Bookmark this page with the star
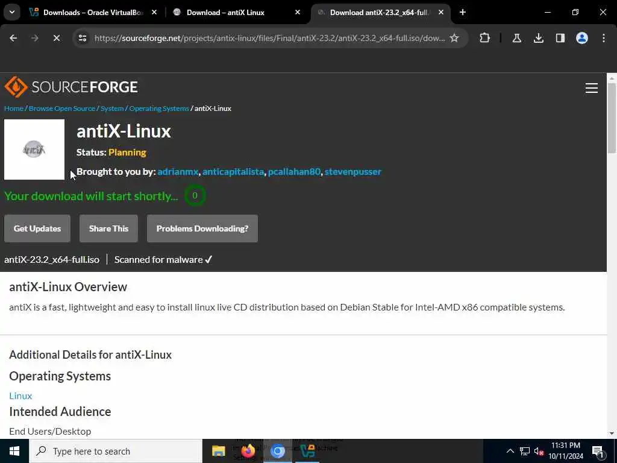The height and width of the screenshot is (463, 617). [454, 38]
